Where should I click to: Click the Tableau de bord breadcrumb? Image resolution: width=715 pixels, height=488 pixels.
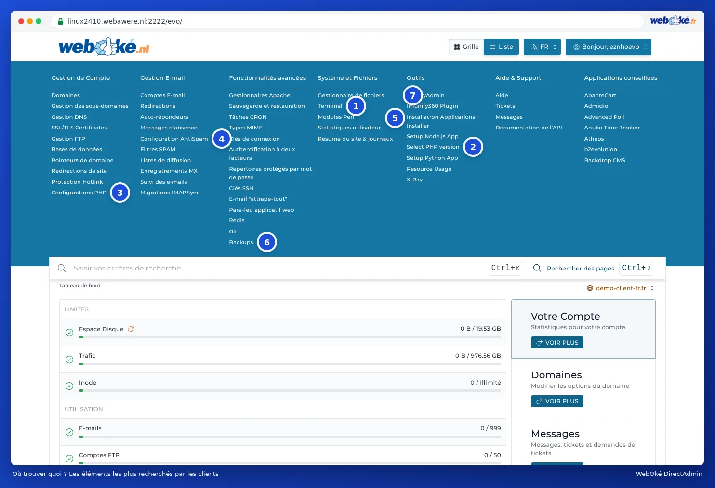point(80,286)
